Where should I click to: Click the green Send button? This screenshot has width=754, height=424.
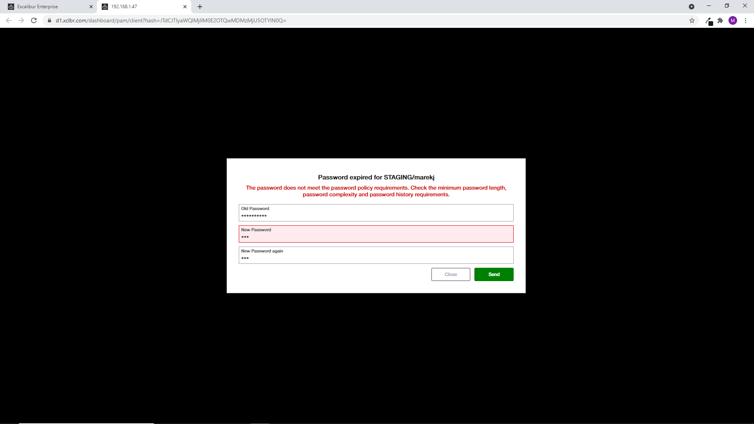tap(494, 274)
